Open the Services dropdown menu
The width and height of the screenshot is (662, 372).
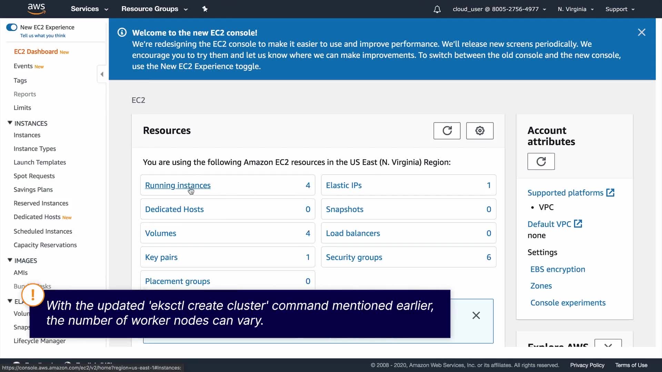coord(89,9)
